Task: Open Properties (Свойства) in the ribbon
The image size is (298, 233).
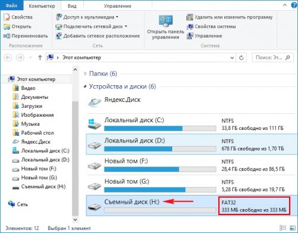Action: tap(18, 17)
